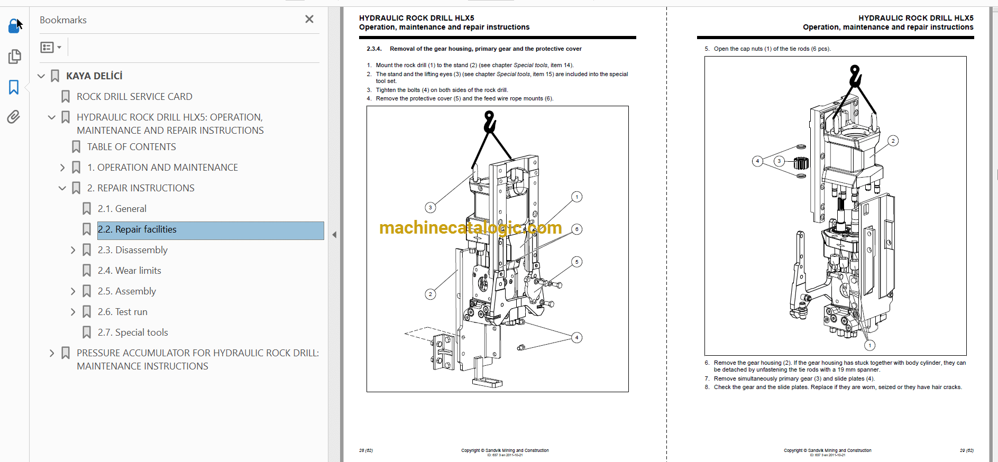
Task: Click the bookmark icon beside 2. REPAIR INSTRUCTIONS
Action: (x=76, y=188)
